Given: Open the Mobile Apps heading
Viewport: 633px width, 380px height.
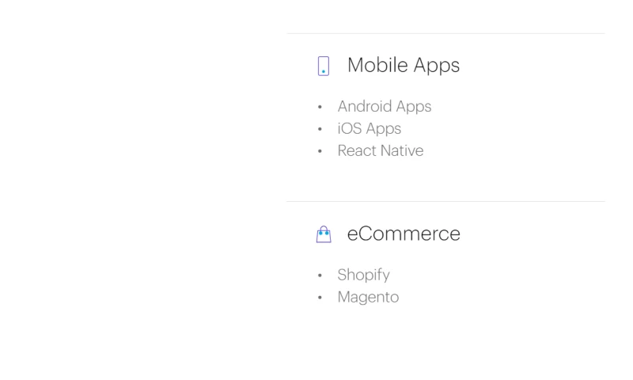Looking at the screenshot, I should 403,66.
